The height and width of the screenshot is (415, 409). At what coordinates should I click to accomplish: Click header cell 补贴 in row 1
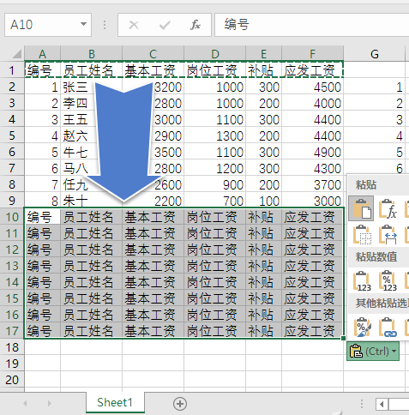click(x=264, y=70)
